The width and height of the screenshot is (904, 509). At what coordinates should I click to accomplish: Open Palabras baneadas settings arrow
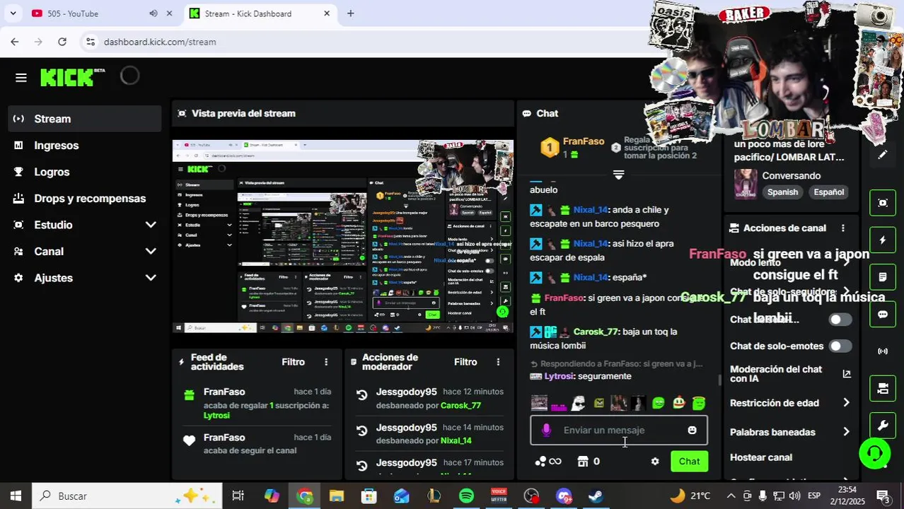click(x=847, y=432)
